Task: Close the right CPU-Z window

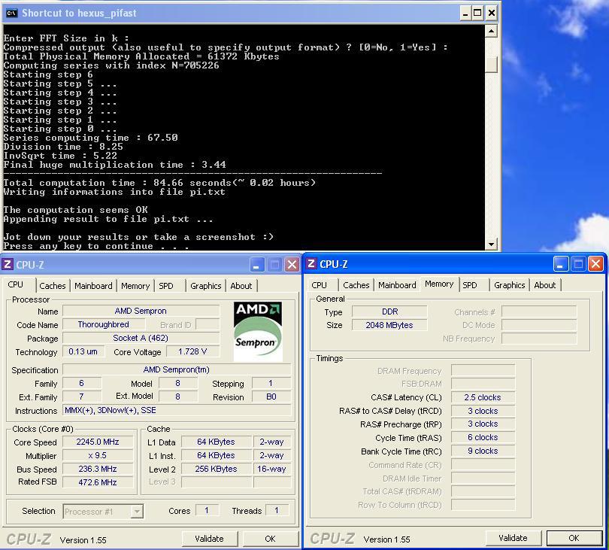Action: tap(595, 264)
